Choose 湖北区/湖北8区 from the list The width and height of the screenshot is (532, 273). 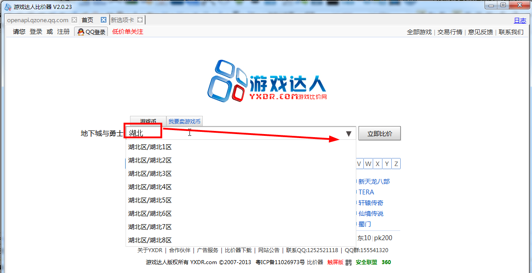click(241, 240)
